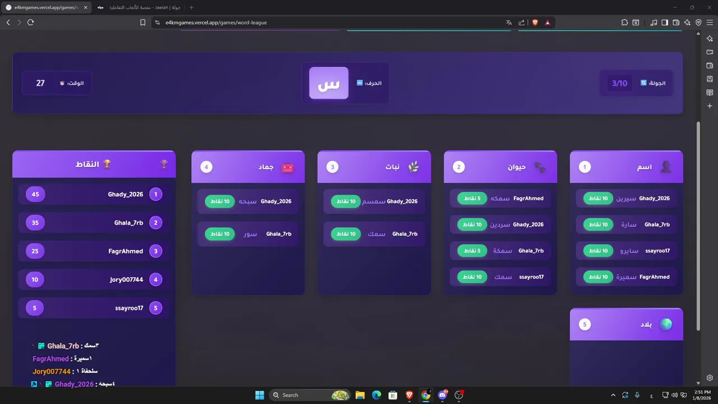Open Microsoft Edge from the taskbar
The height and width of the screenshot is (404, 718).
[376, 395]
